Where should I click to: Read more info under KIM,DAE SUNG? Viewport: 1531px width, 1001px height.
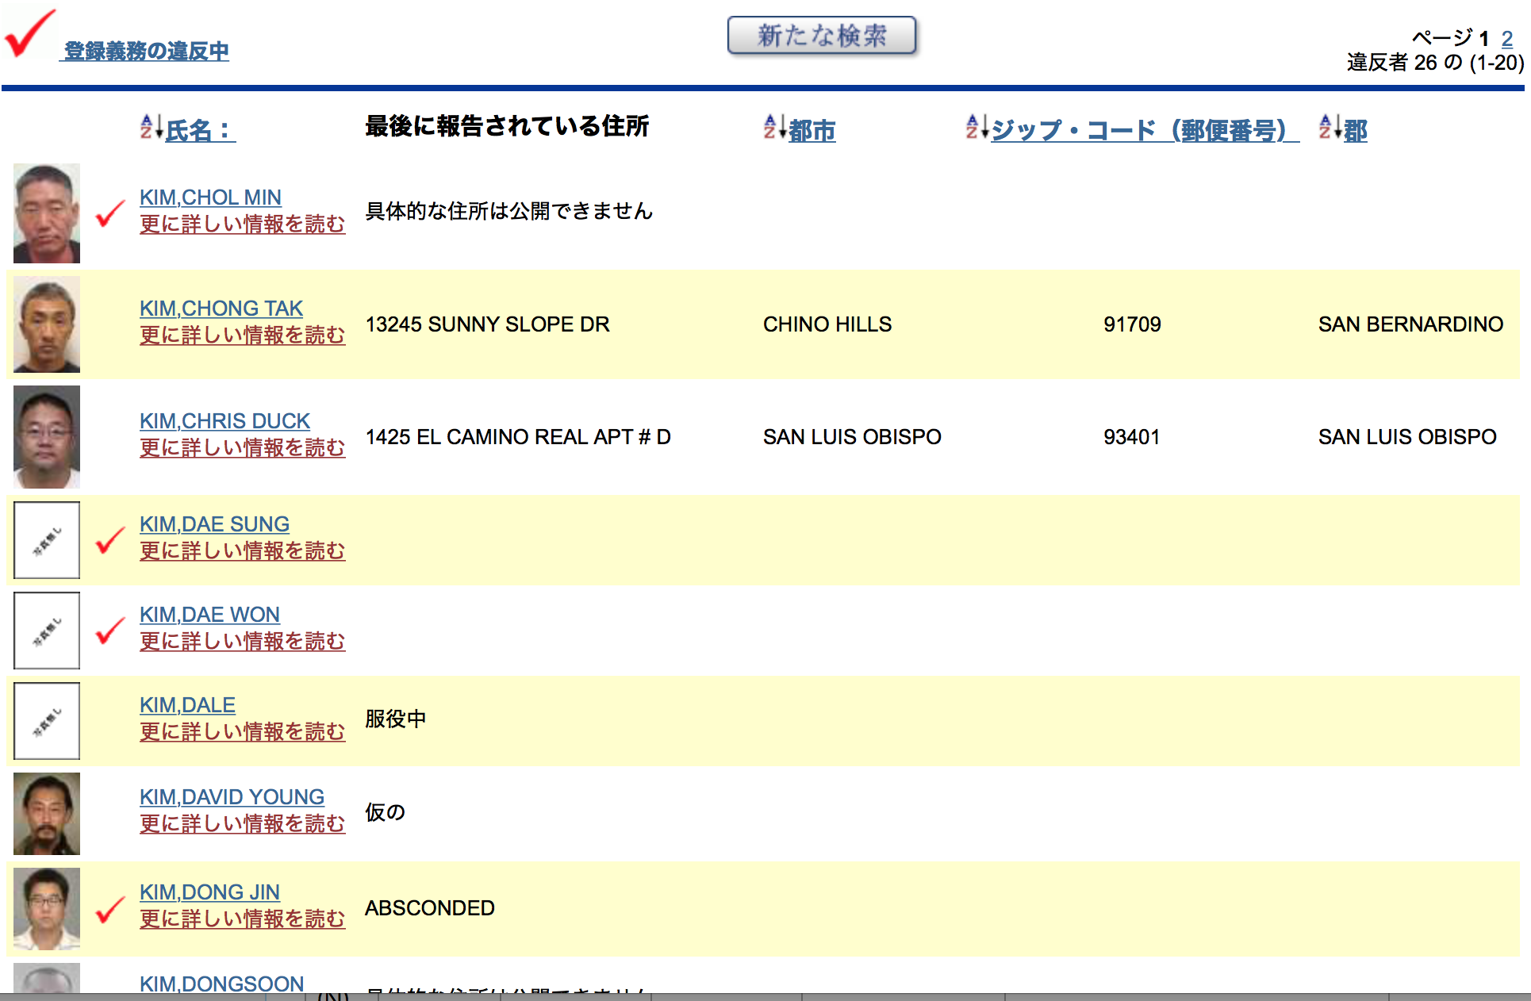(242, 551)
